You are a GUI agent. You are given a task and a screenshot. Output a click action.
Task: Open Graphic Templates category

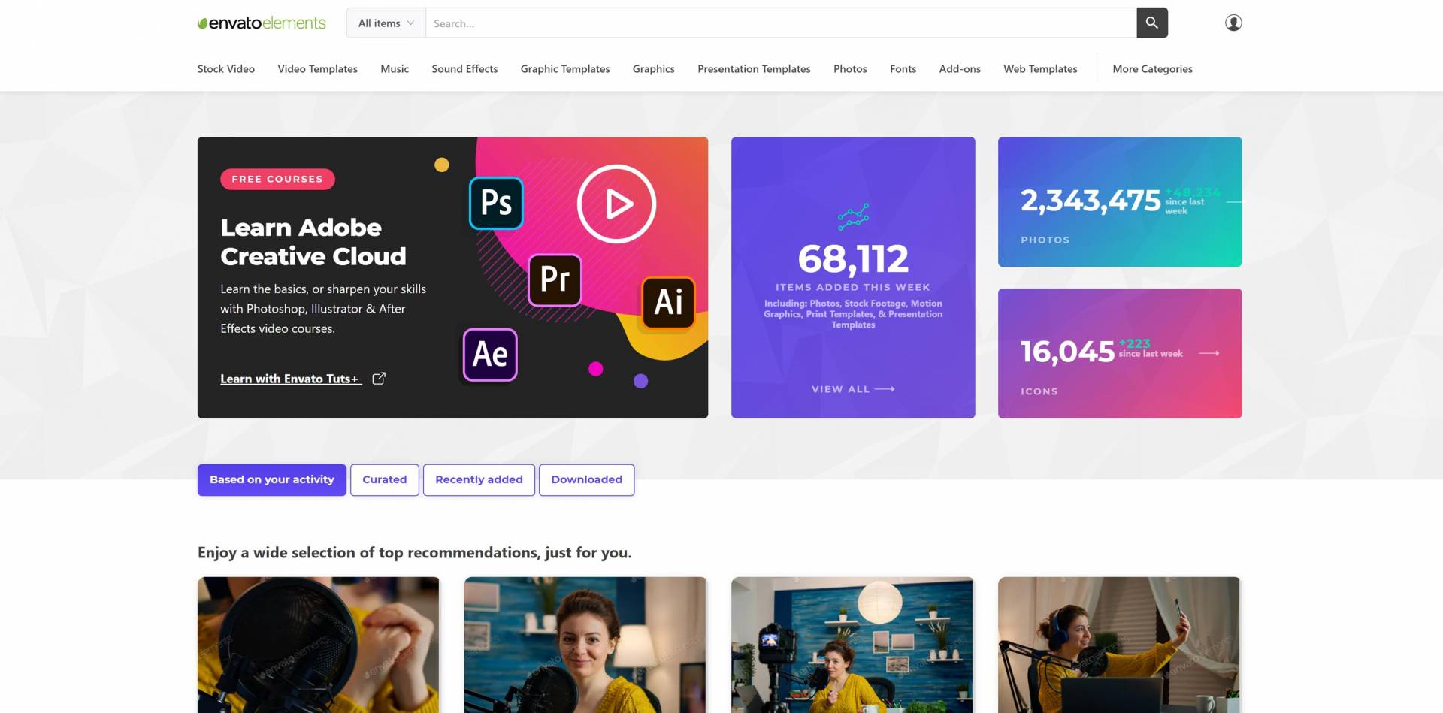pyautogui.click(x=565, y=68)
